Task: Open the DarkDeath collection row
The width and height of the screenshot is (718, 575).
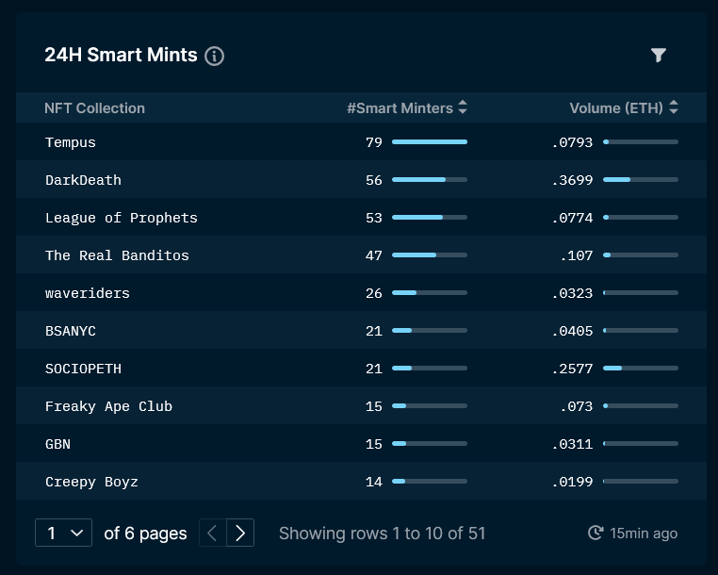Action: click(x=361, y=179)
